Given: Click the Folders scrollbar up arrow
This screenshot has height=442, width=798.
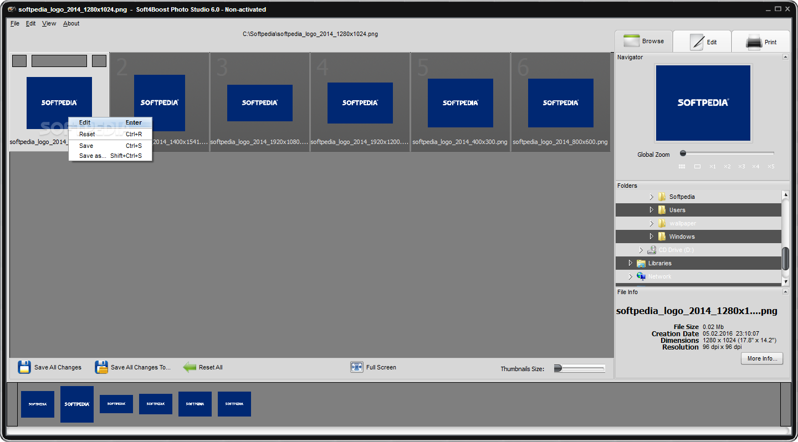Looking at the screenshot, I should point(785,195).
